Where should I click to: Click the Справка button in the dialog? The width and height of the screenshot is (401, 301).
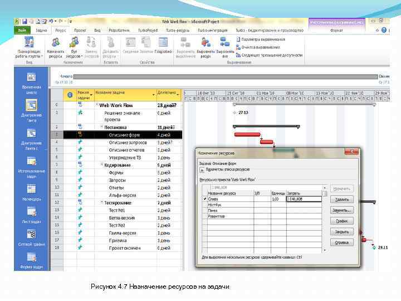(x=342, y=242)
